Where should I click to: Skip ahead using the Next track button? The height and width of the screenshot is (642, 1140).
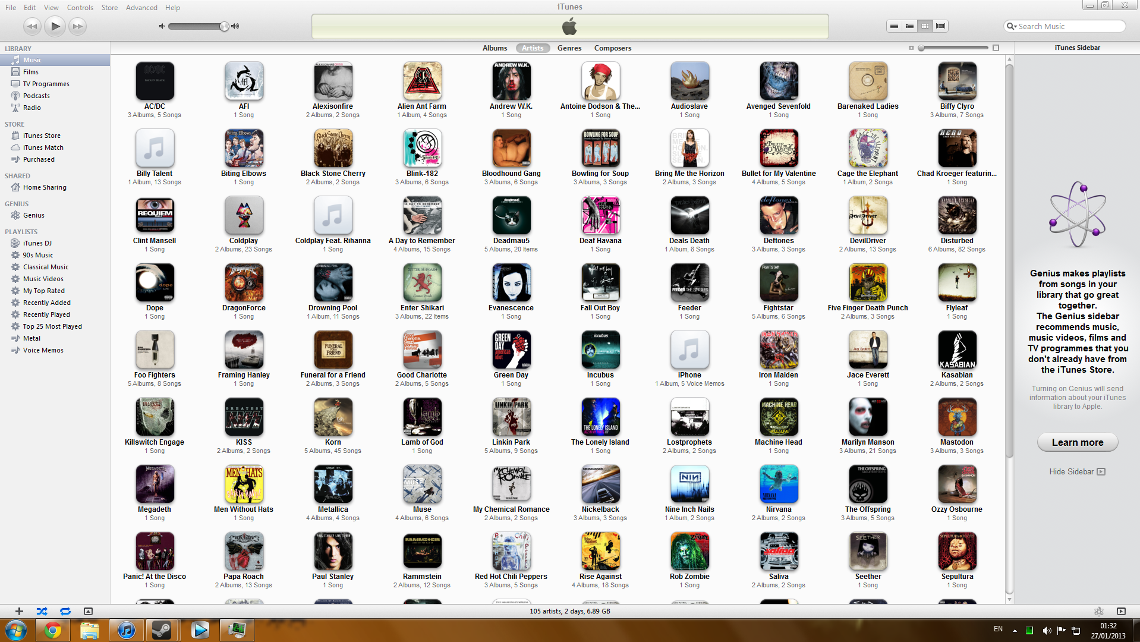(78, 26)
